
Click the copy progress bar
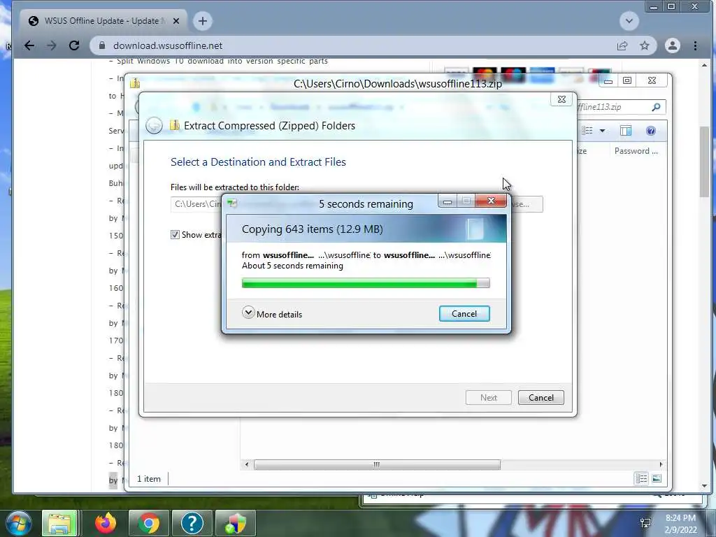coord(365,283)
